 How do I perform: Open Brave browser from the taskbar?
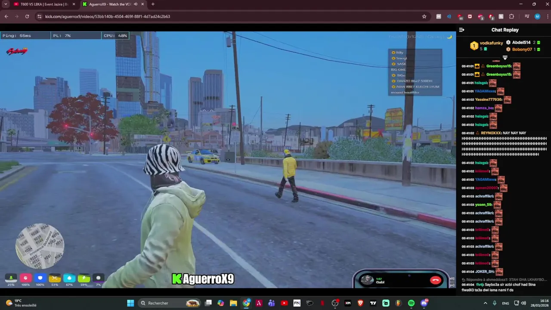click(360, 303)
